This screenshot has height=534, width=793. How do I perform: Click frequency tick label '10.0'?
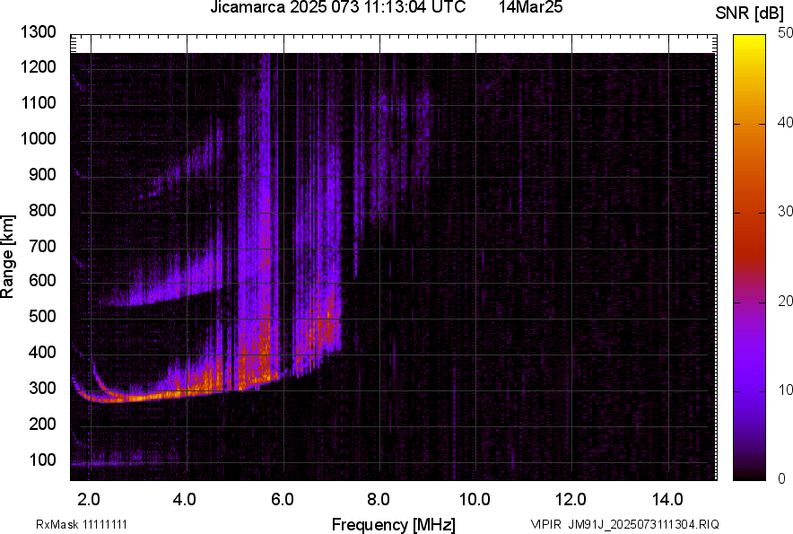(x=475, y=500)
